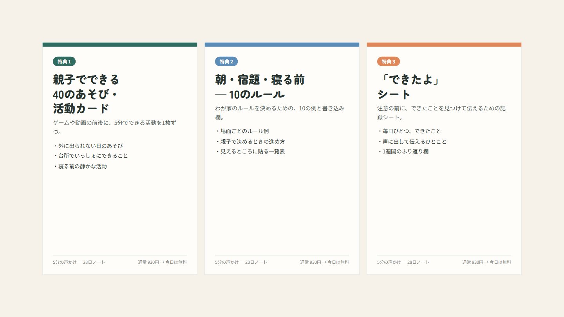564x317 pixels.
Task: Click 5分の声かけ footer in 特典 2 card
Action: [x=241, y=262]
